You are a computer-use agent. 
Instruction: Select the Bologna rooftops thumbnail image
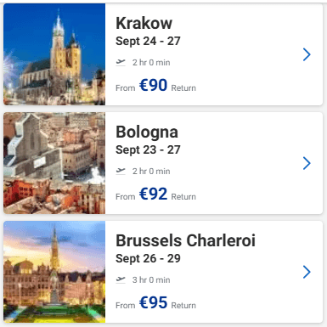(54, 163)
